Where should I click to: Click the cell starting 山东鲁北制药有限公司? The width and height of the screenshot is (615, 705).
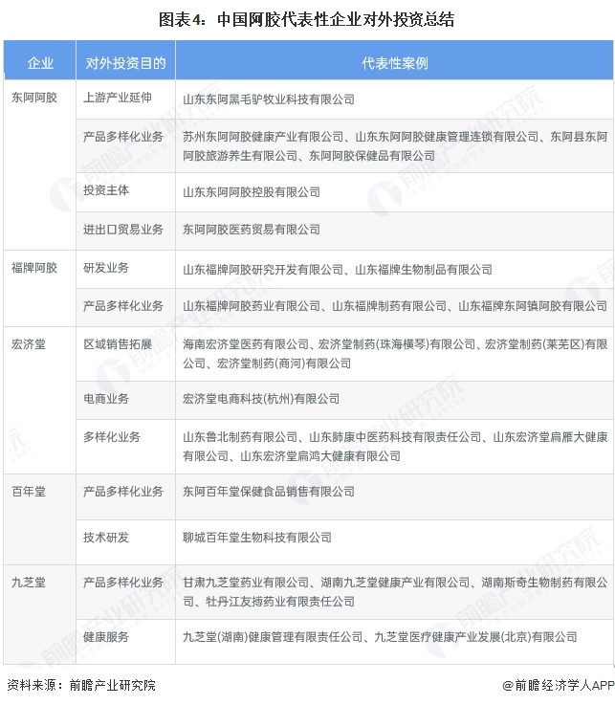[x=395, y=447]
